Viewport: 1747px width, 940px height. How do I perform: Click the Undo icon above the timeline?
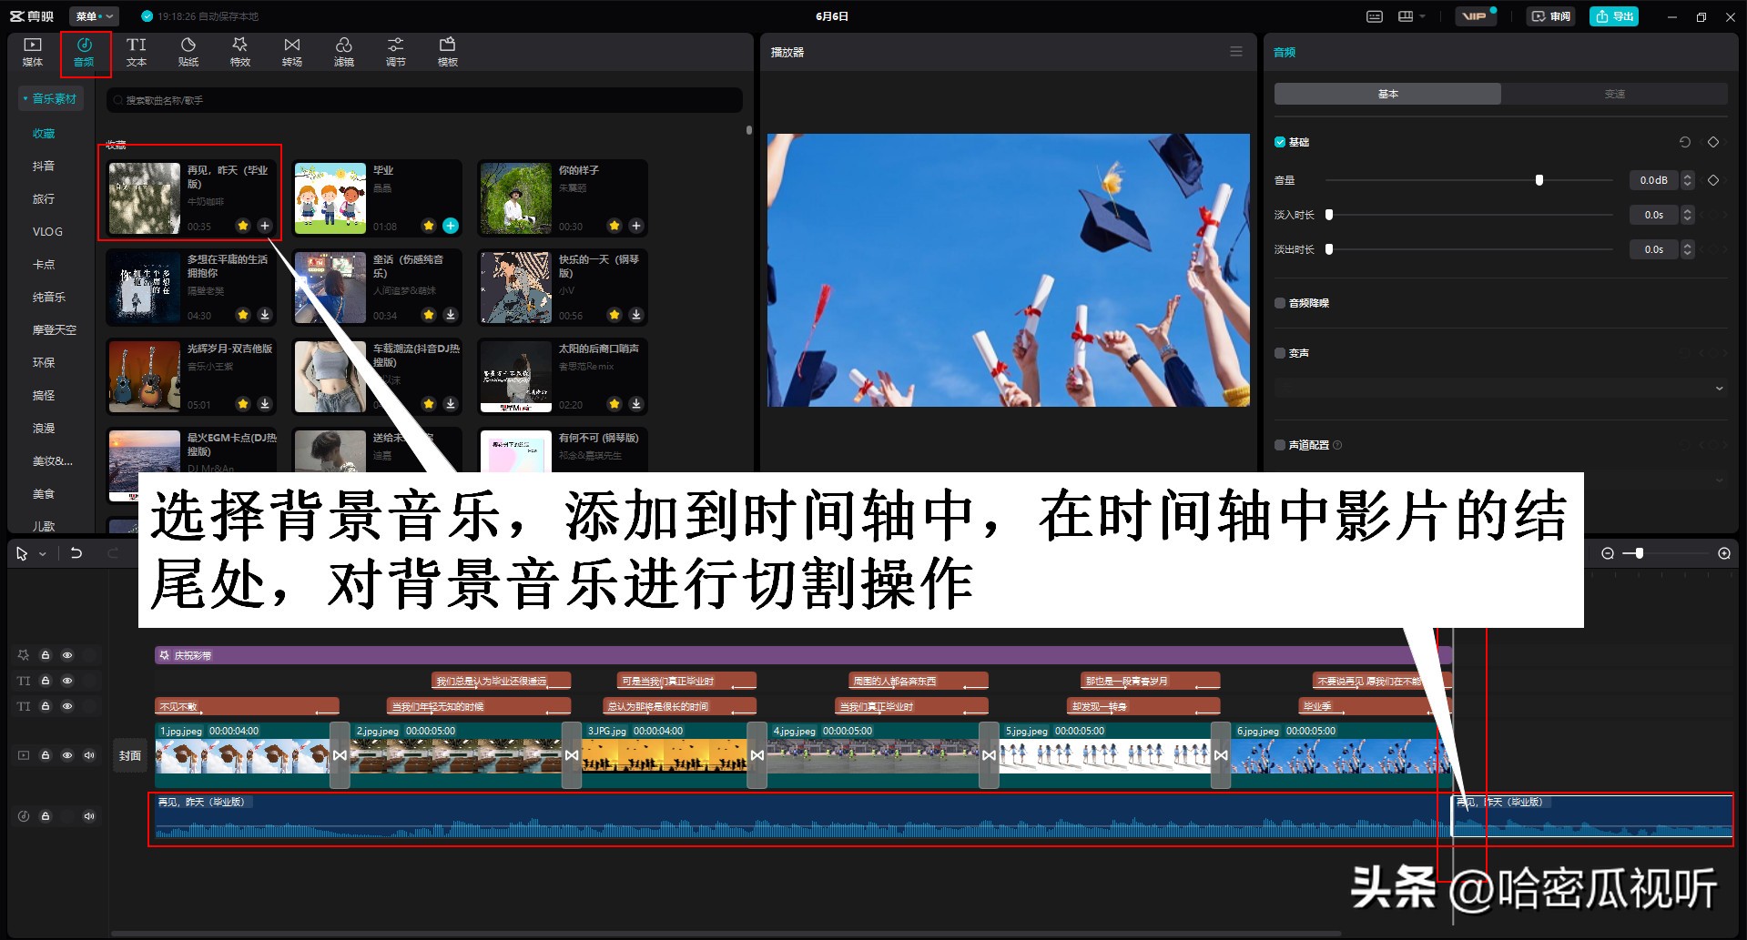click(76, 552)
